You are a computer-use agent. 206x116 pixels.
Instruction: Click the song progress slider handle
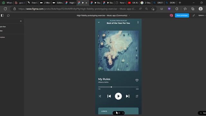tap(111, 87)
